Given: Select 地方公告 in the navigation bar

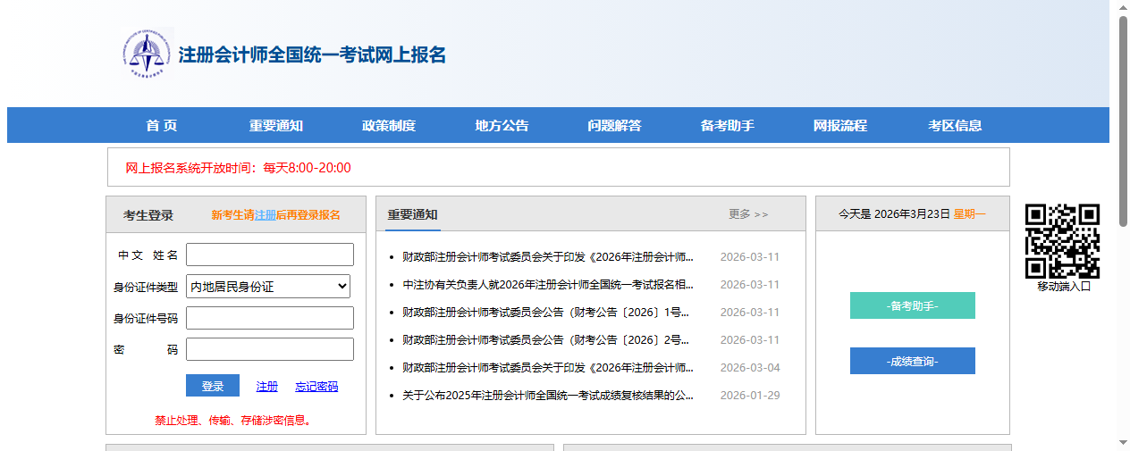Looking at the screenshot, I should tap(502, 126).
